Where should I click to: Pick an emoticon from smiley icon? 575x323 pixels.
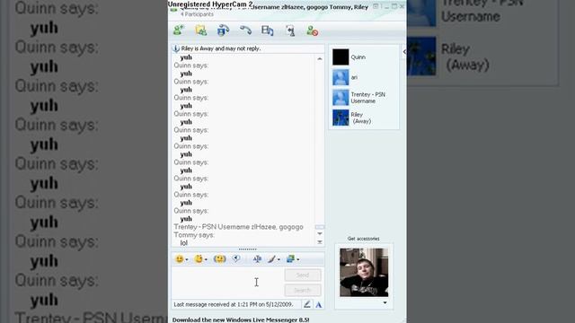pos(179,259)
